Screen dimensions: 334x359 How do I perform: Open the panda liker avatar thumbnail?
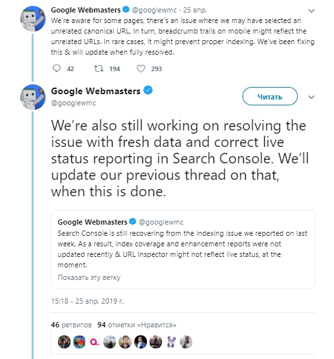click(x=171, y=342)
